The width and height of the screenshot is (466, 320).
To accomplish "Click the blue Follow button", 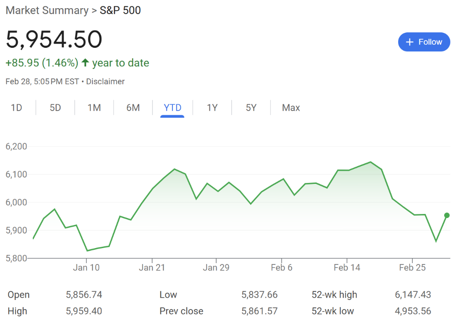I will (424, 42).
